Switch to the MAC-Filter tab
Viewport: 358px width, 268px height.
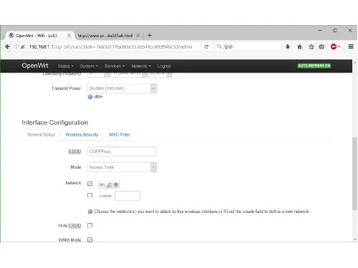pos(120,135)
